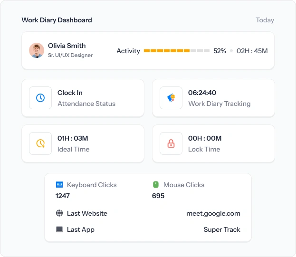Screen dimensions: 296x257
Task: Click the orange Activity progress bar
Action: [x=176, y=50]
